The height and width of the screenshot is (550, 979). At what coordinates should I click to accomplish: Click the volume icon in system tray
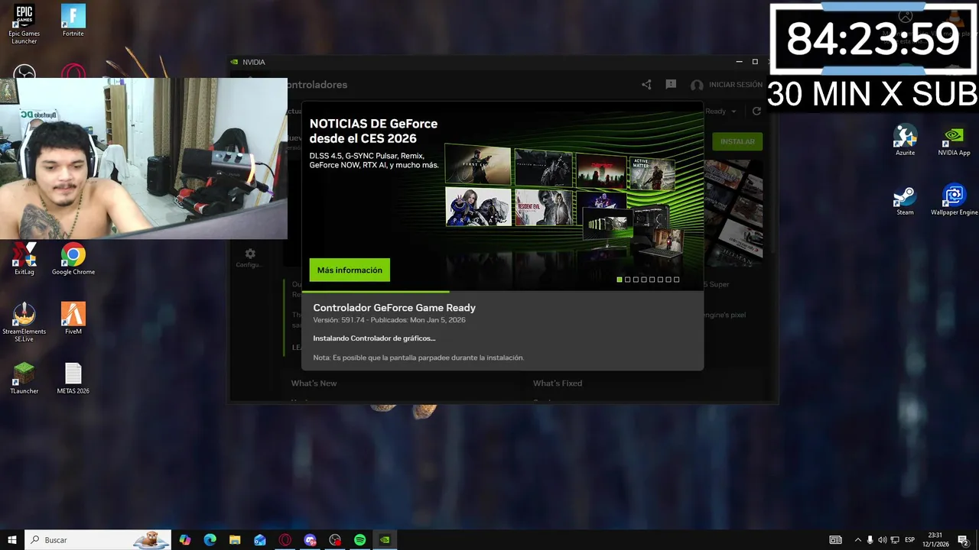(883, 540)
